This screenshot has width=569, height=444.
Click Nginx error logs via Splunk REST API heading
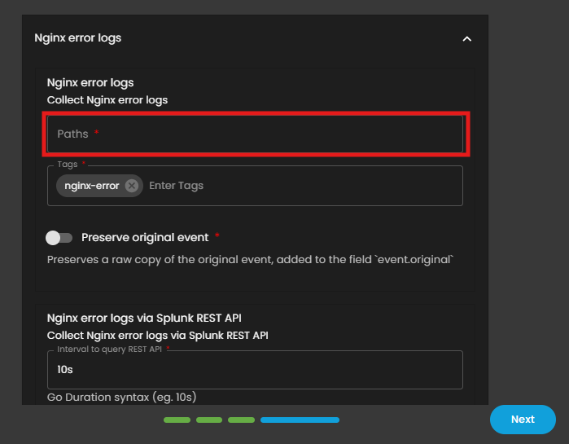[144, 318]
